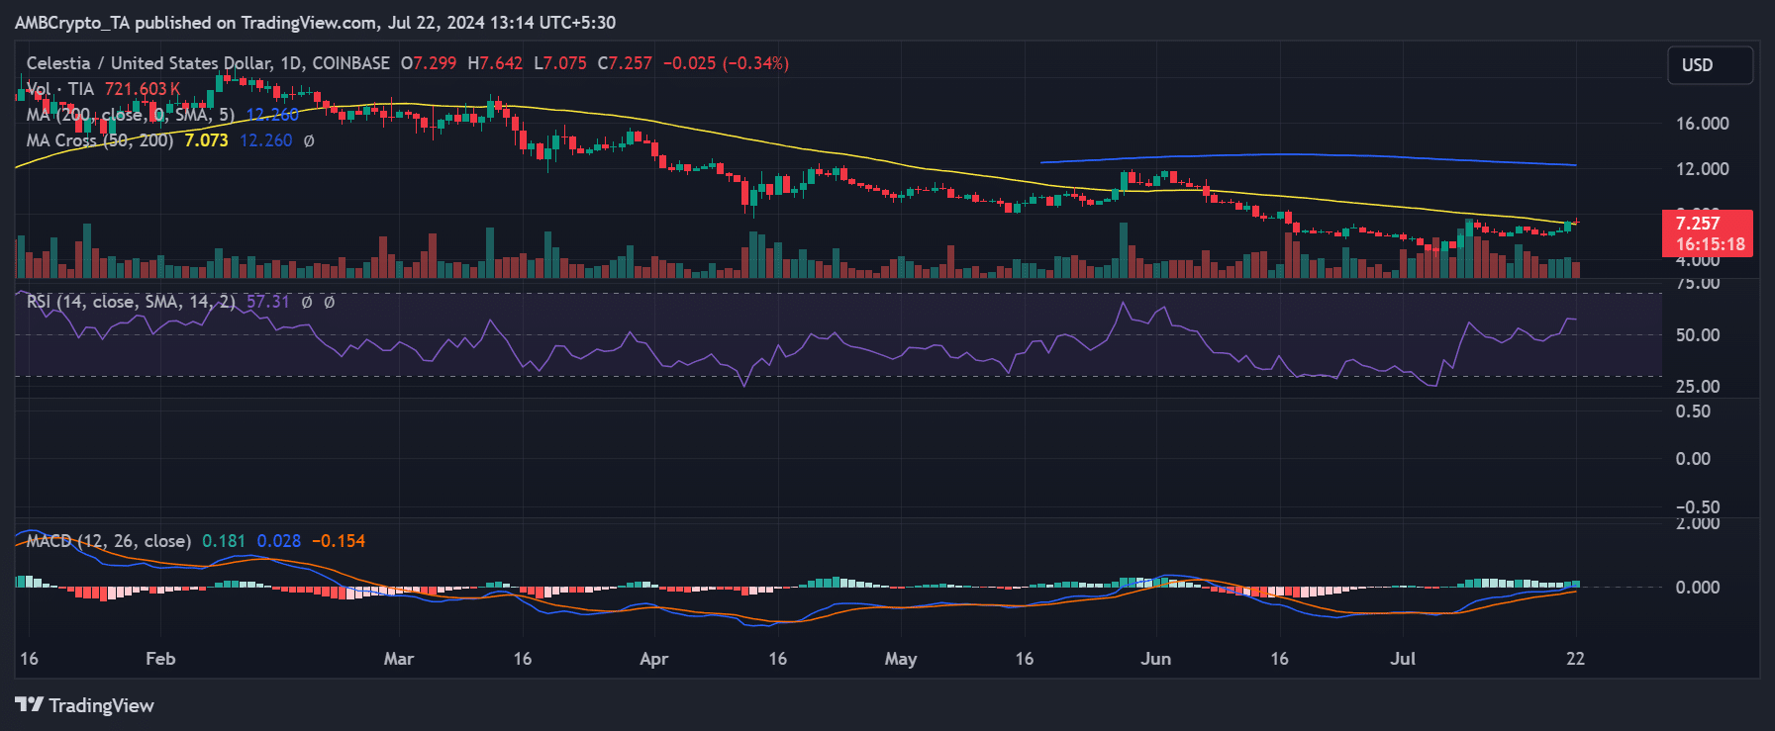Click the Jun date label
1775x731 pixels.
pos(1156,659)
